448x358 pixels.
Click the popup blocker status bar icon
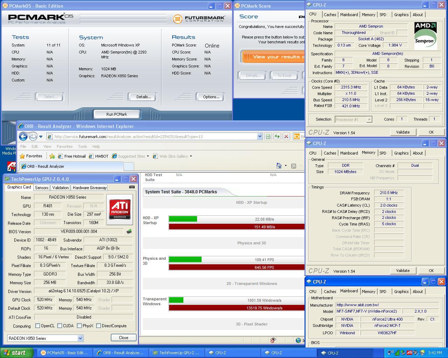point(273,340)
